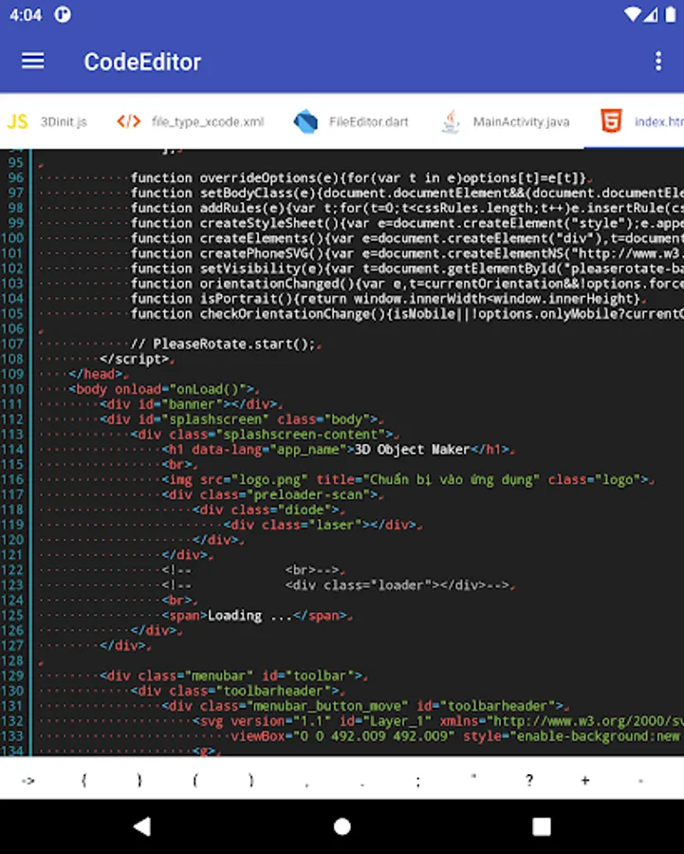Place cursor on 'function createElements' line
The height and width of the screenshot is (854, 684).
click(x=407, y=238)
